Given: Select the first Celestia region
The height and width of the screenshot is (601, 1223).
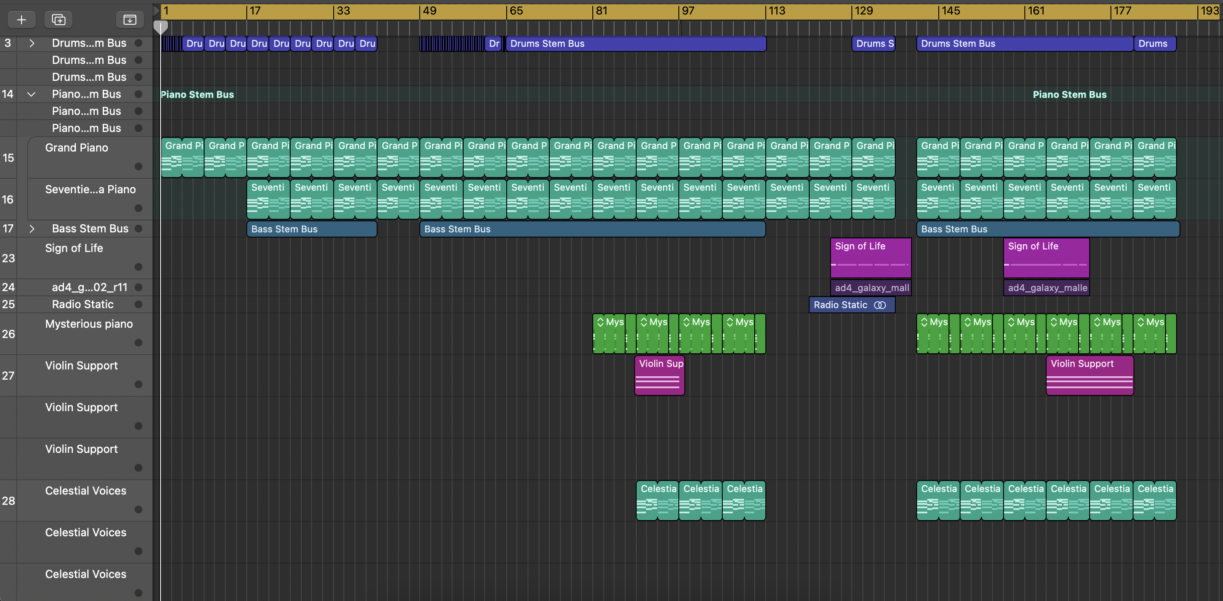Looking at the screenshot, I should 657,501.
